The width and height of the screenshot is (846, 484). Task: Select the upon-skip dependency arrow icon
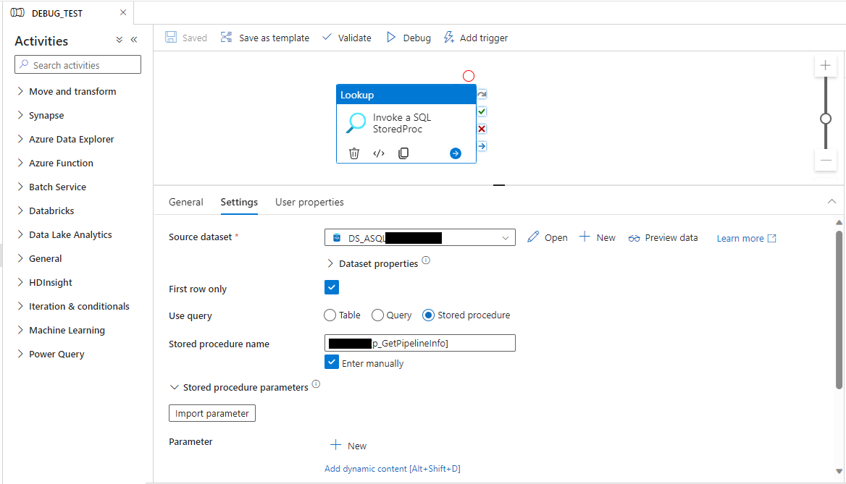(x=482, y=94)
